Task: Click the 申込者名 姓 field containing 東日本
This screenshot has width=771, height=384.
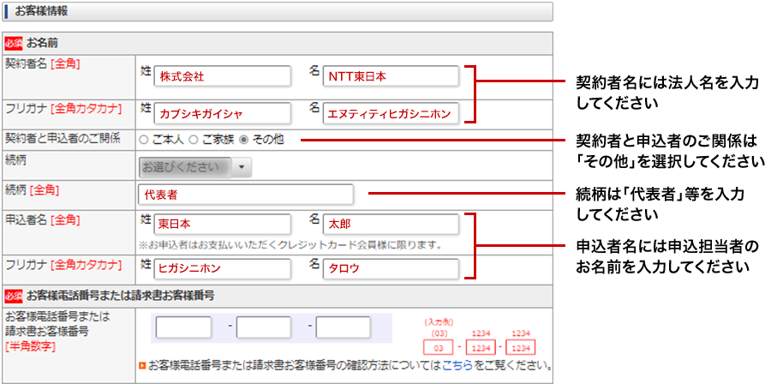Action: coord(223,224)
